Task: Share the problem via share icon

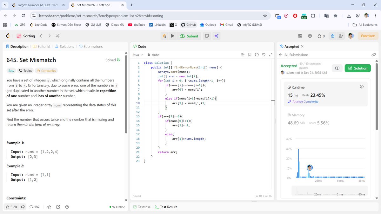Action: [58, 207]
